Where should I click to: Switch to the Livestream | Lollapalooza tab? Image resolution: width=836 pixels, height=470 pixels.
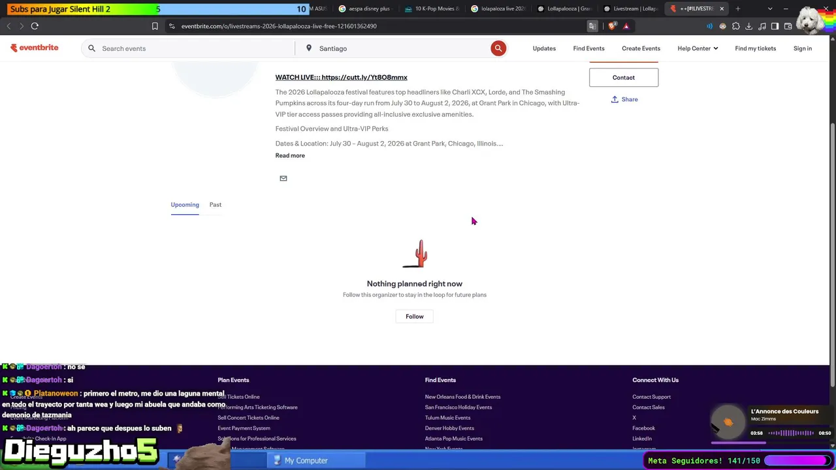pyautogui.click(x=631, y=8)
